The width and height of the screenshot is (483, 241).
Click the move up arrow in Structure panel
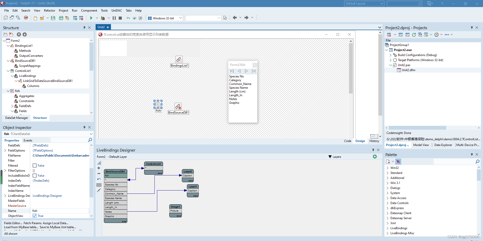coord(19,34)
